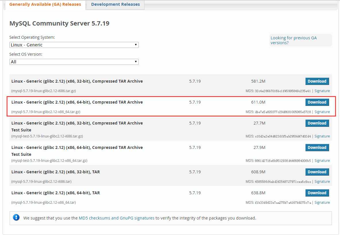Open the Development Releases tab

pyautogui.click(x=115, y=4)
